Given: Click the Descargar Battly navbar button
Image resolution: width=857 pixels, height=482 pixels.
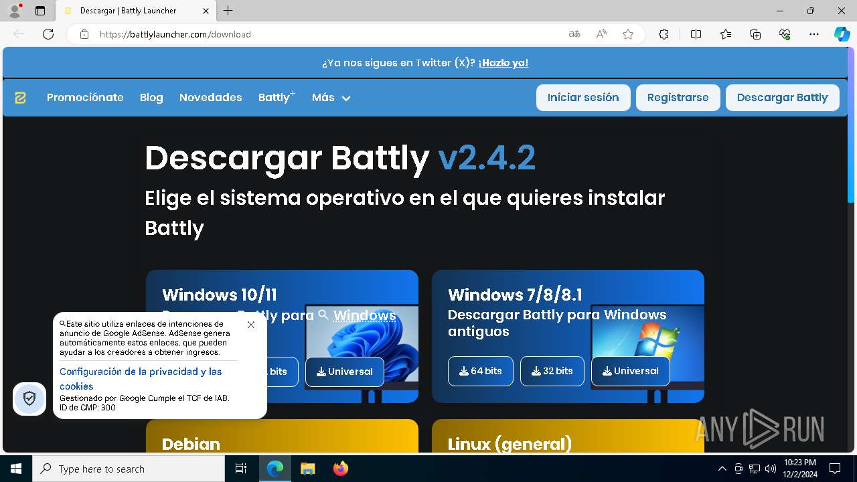Looking at the screenshot, I should click(782, 98).
